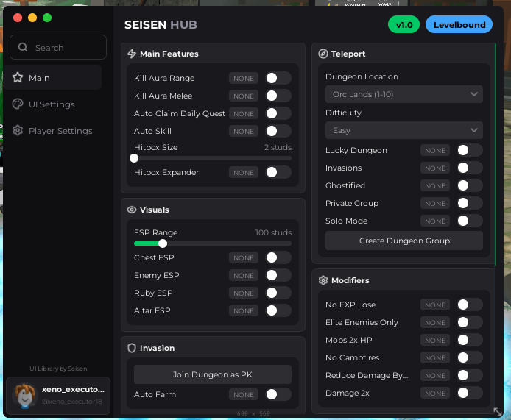Toggle Mobs 2x HP switch
This screenshot has width=511, height=420.
coord(470,340)
